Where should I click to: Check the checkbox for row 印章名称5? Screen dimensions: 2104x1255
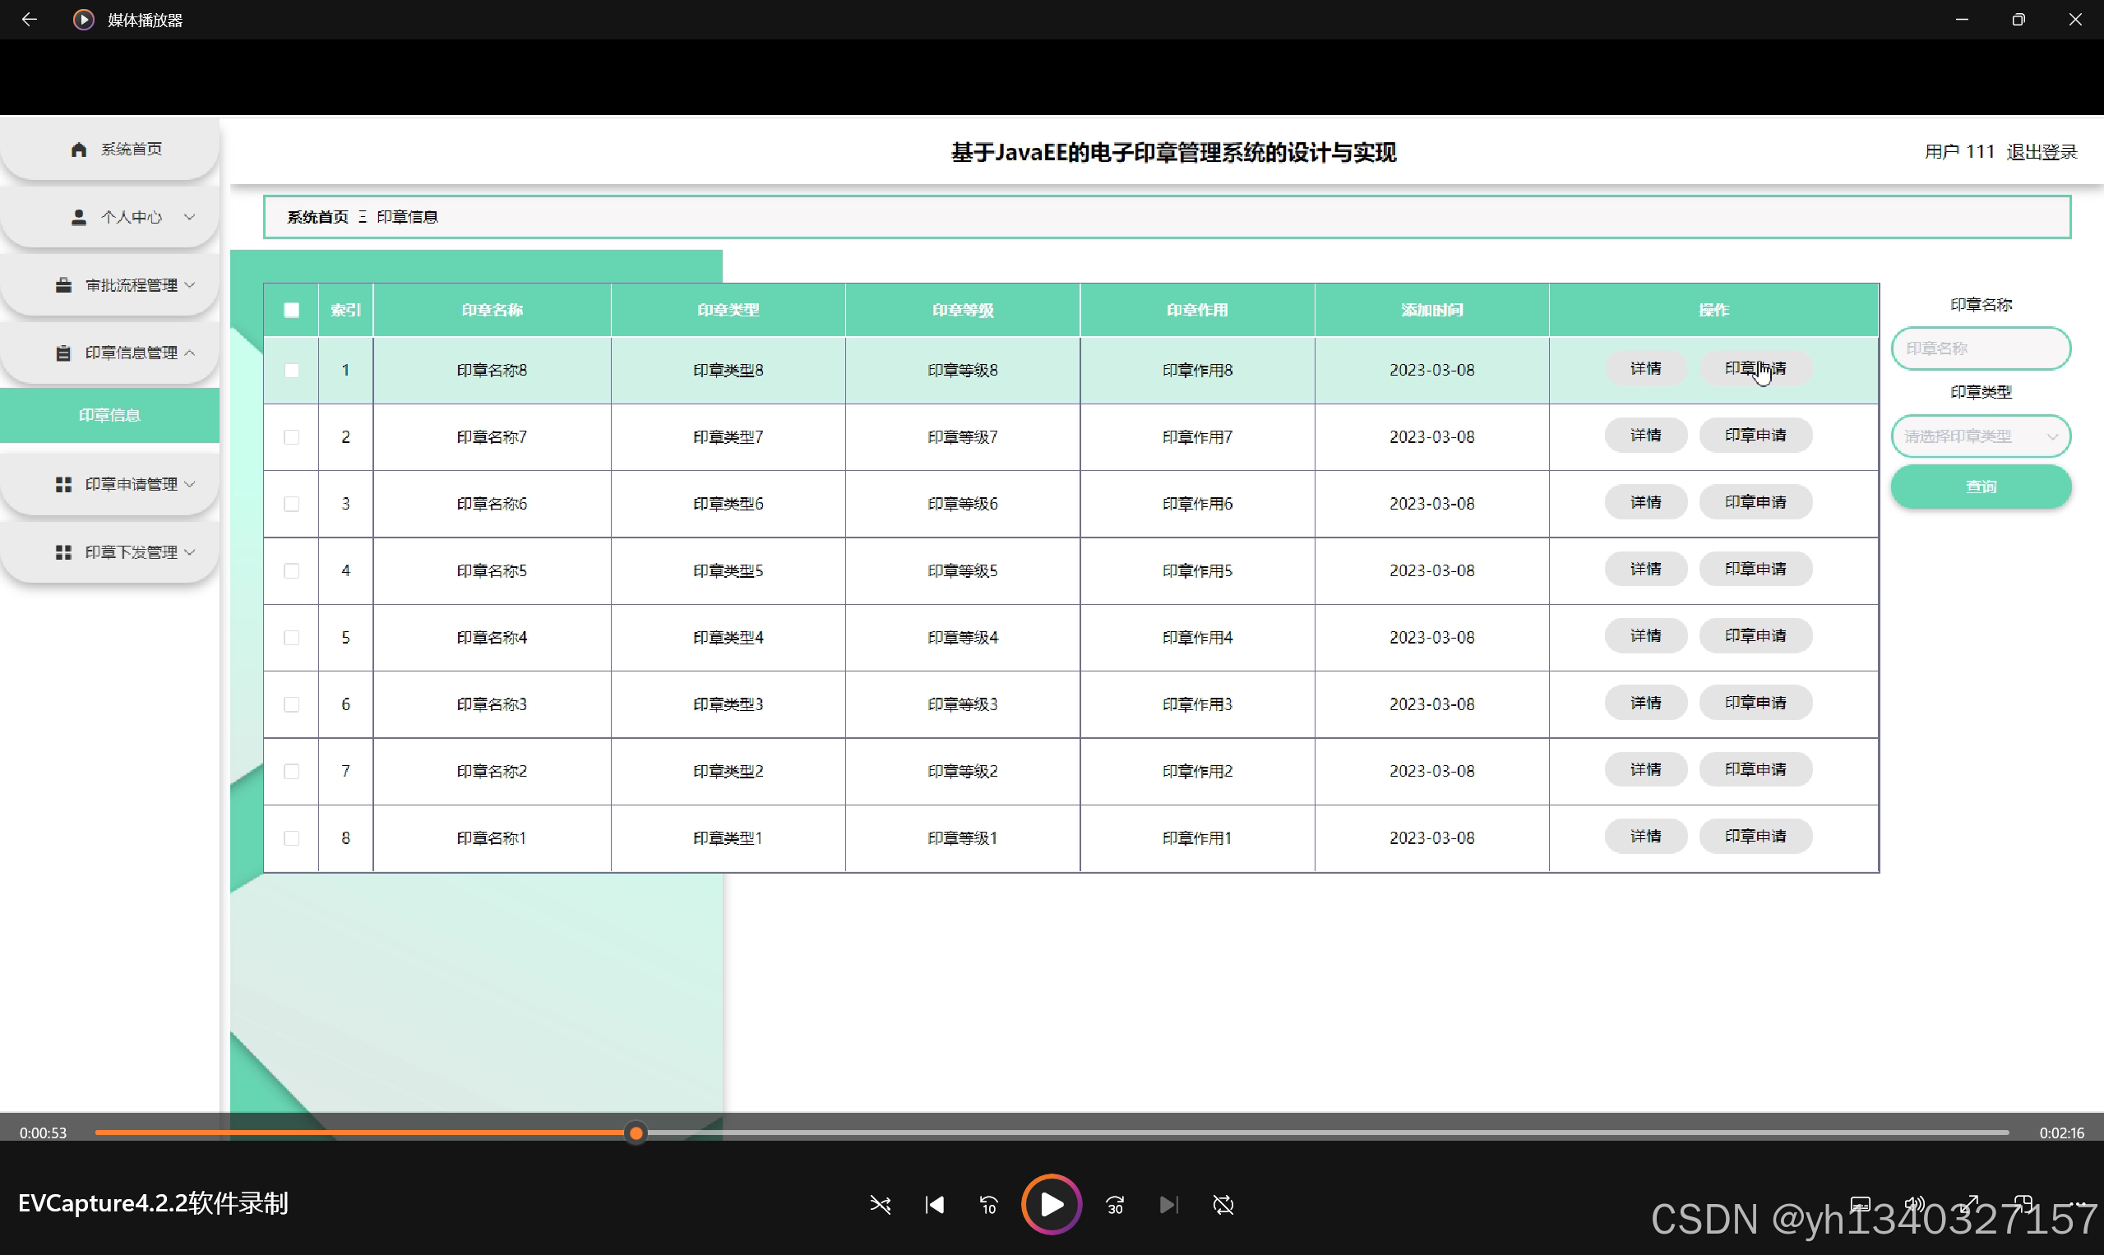click(x=291, y=571)
